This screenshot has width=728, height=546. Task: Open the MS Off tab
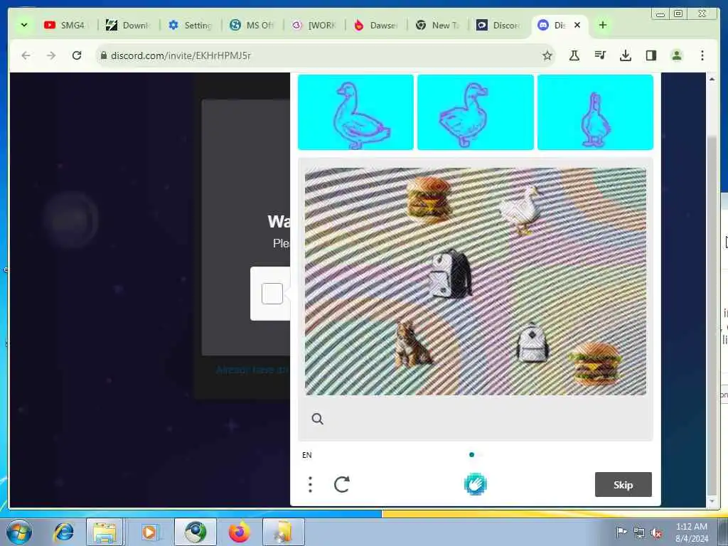pyautogui.click(x=252, y=25)
